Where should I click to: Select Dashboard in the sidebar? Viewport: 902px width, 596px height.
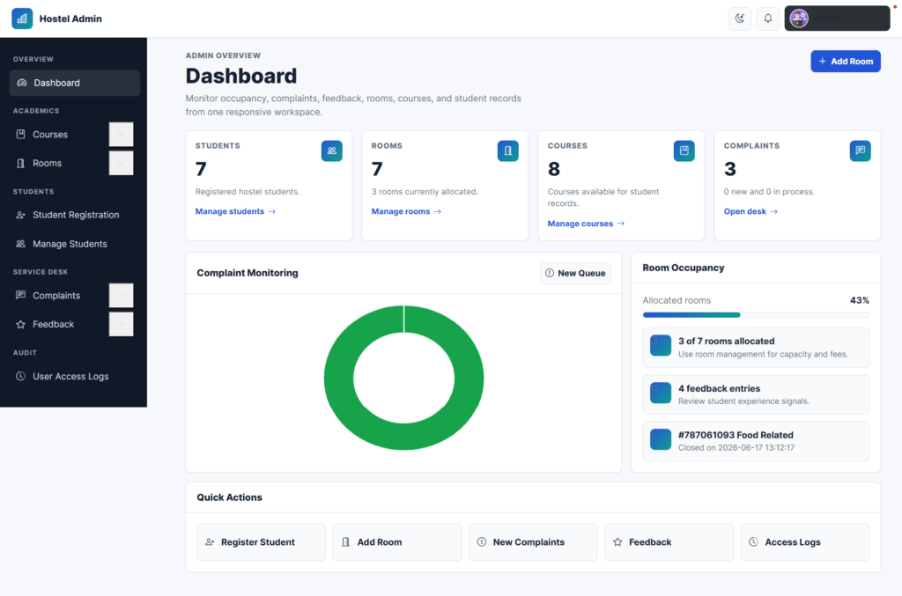pyautogui.click(x=75, y=83)
